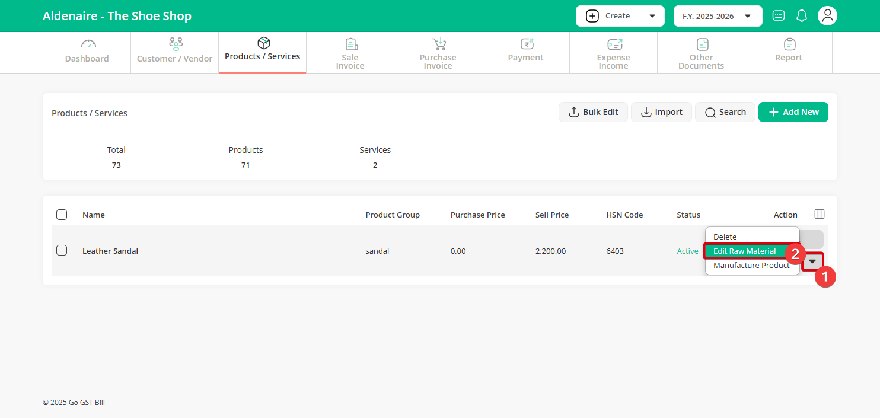
Task: Click the 0.00 purchase price cell
Action: point(458,251)
